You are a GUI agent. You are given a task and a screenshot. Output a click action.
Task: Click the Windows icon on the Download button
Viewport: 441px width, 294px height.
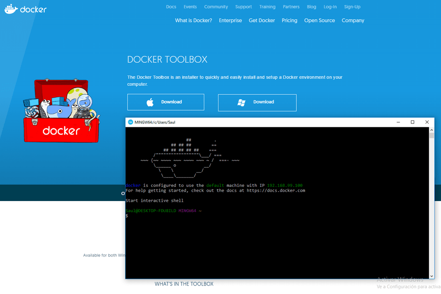click(242, 102)
